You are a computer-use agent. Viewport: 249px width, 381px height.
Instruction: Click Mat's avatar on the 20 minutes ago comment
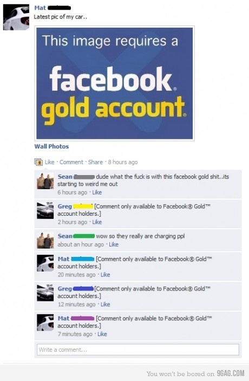coord(45,263)
